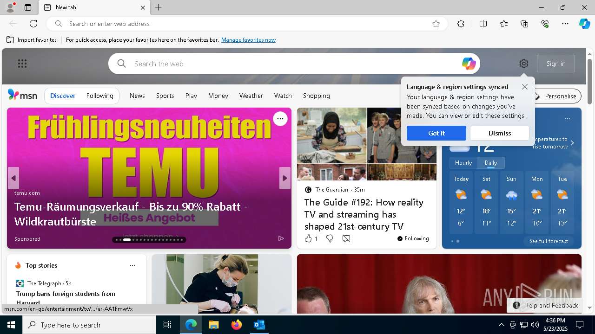
Task: Show hidden system tray icons
Action: coord(501,325)
